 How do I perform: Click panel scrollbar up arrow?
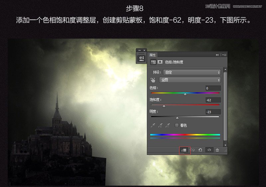(x=225, y=70)
